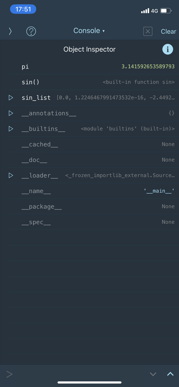Tap the history up arrow icon

(x=170, y=374)
